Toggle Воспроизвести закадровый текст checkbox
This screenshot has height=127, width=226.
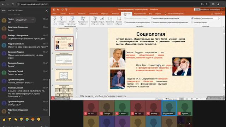[125, 23]
